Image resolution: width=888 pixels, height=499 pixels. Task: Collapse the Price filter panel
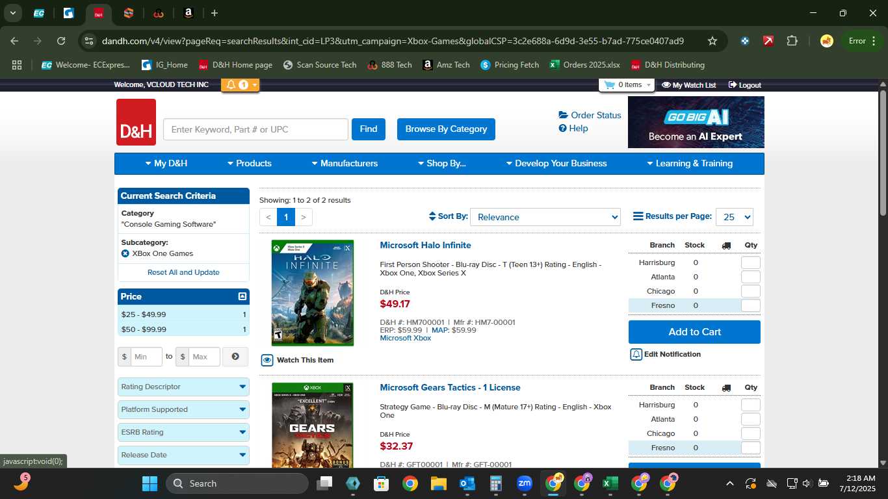pyautogui.click(x=242, y=296)
